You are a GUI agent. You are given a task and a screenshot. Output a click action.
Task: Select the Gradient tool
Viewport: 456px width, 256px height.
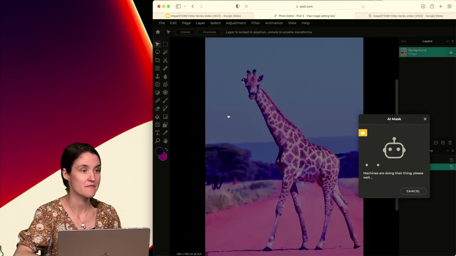coord(165,117)
